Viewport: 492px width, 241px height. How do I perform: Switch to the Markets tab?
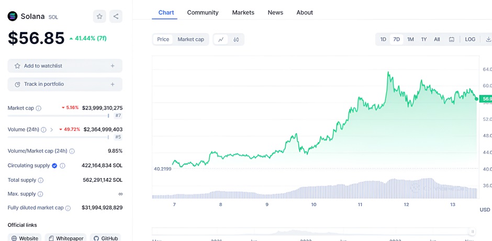click(x=243, y=13)
